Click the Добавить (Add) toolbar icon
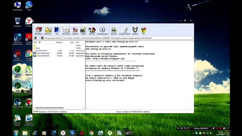 (39, 31)
